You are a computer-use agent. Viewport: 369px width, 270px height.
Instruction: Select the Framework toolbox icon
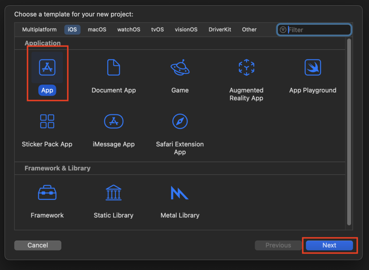pyautogui.click(x=47, y=192)
